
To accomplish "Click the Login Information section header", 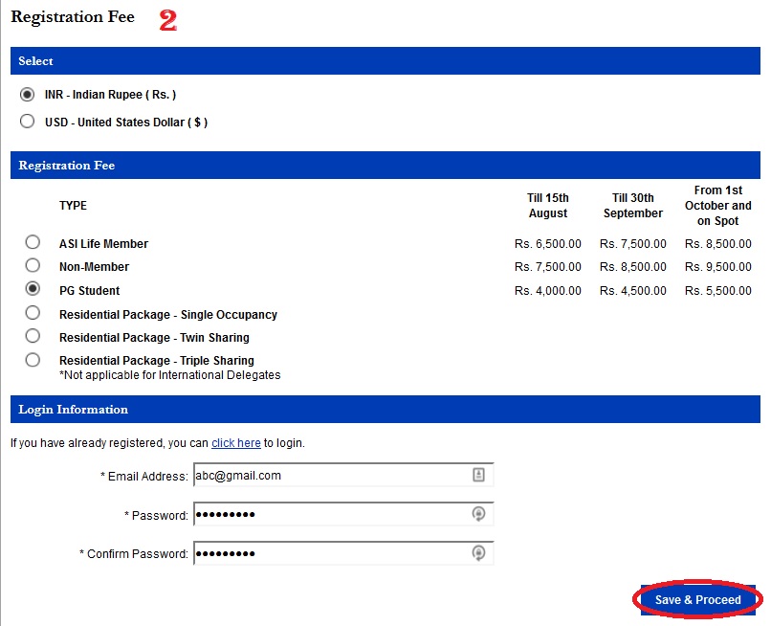I will click(74, 410).
